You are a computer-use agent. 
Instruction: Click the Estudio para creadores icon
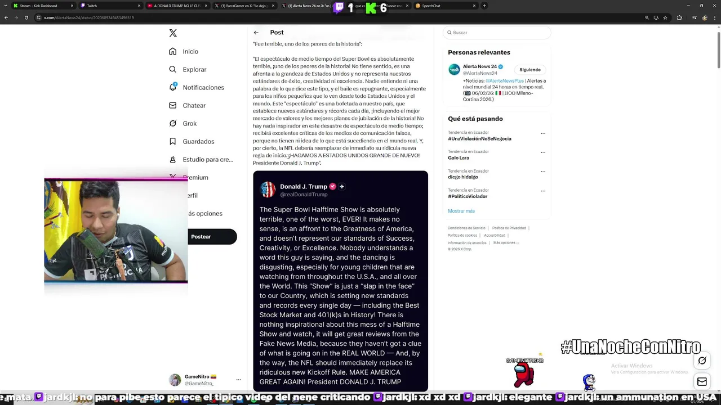173,159
